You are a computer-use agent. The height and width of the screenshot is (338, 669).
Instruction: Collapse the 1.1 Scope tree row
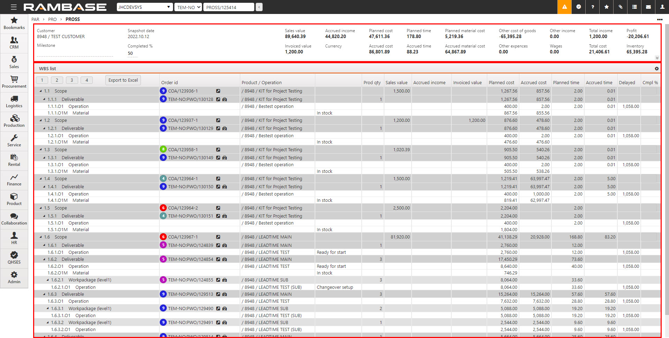(x=41, y=91)
